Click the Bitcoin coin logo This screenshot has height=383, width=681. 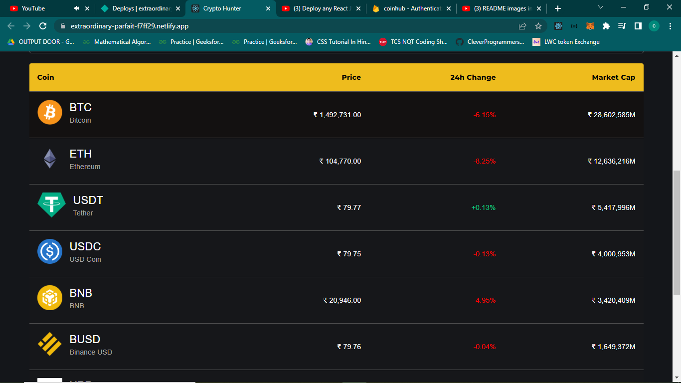tap(50, 112)
